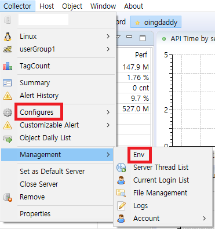Select the 9.7 % value cell
215x229 pixels.
tap(140, 99)
